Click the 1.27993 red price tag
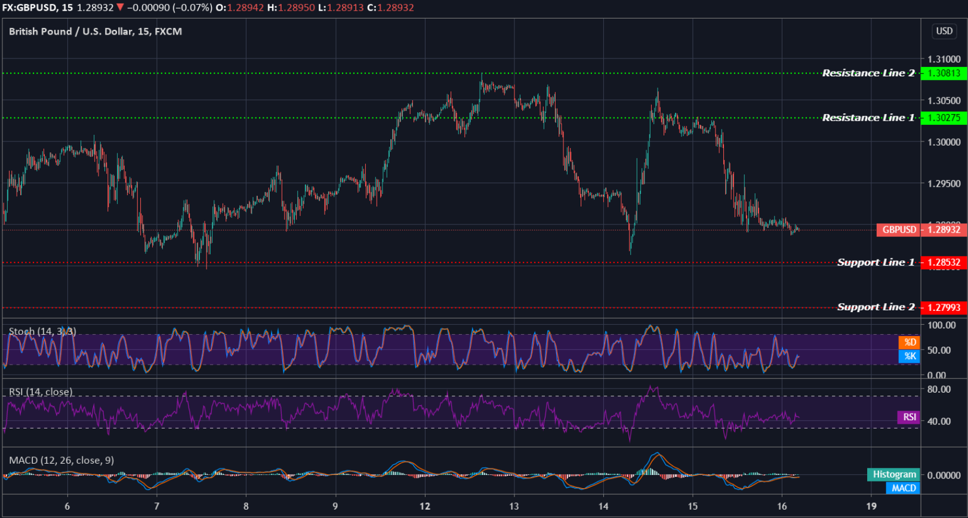968x518 pixels. coord(944,307)
